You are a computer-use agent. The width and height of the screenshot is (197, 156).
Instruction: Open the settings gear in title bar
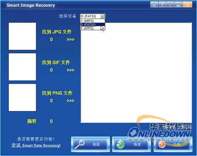(x=154, y=5)
